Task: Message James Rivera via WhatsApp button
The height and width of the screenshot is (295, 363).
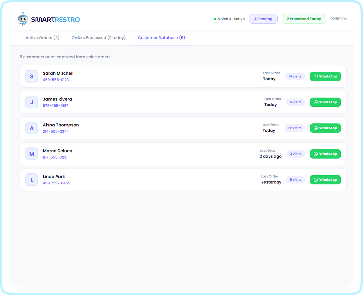Action: (325, 102)
